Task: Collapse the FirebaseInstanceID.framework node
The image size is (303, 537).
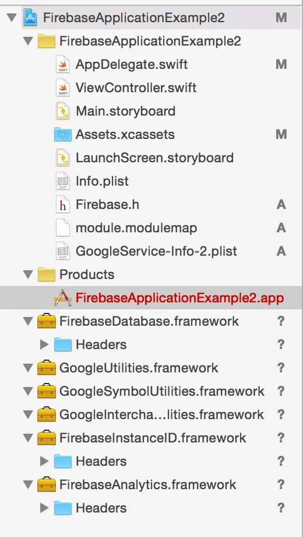Action: (28, 438)
